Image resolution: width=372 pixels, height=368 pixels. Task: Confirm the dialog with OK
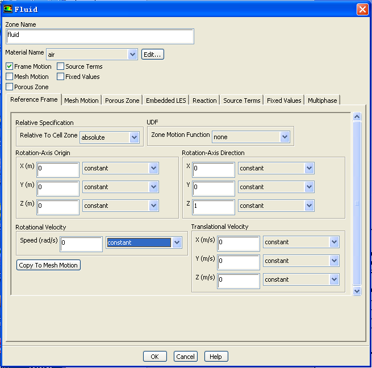tap(154, 357)
